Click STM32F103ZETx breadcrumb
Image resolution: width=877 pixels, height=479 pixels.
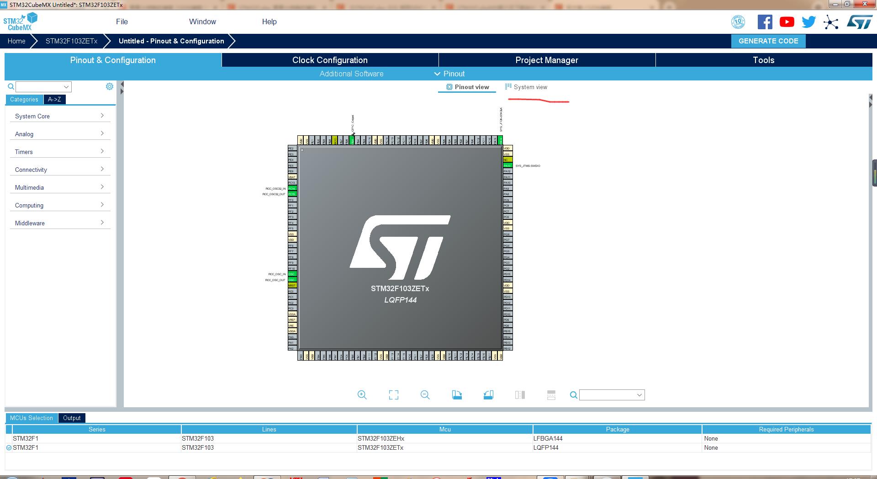71,41
